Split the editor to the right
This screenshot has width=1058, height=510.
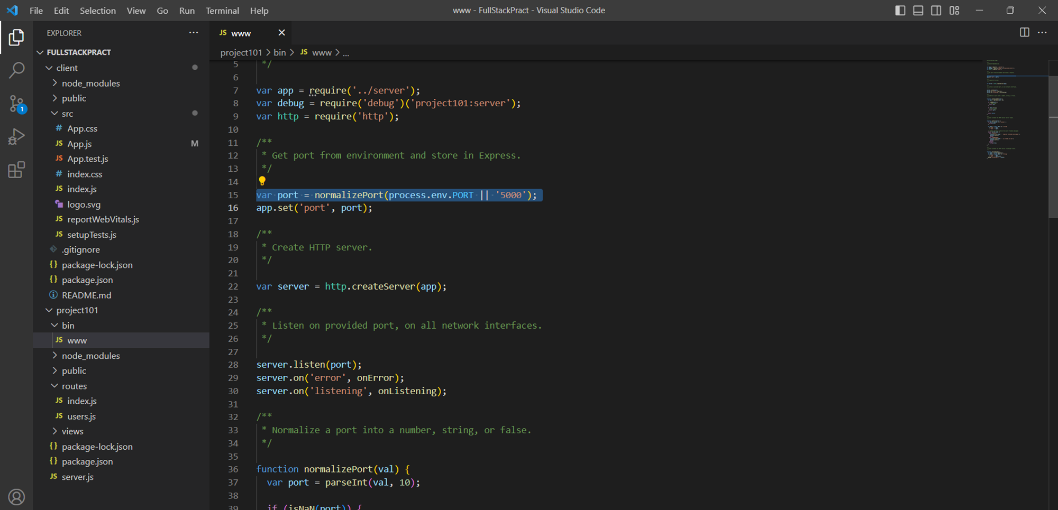(1024, 32)
